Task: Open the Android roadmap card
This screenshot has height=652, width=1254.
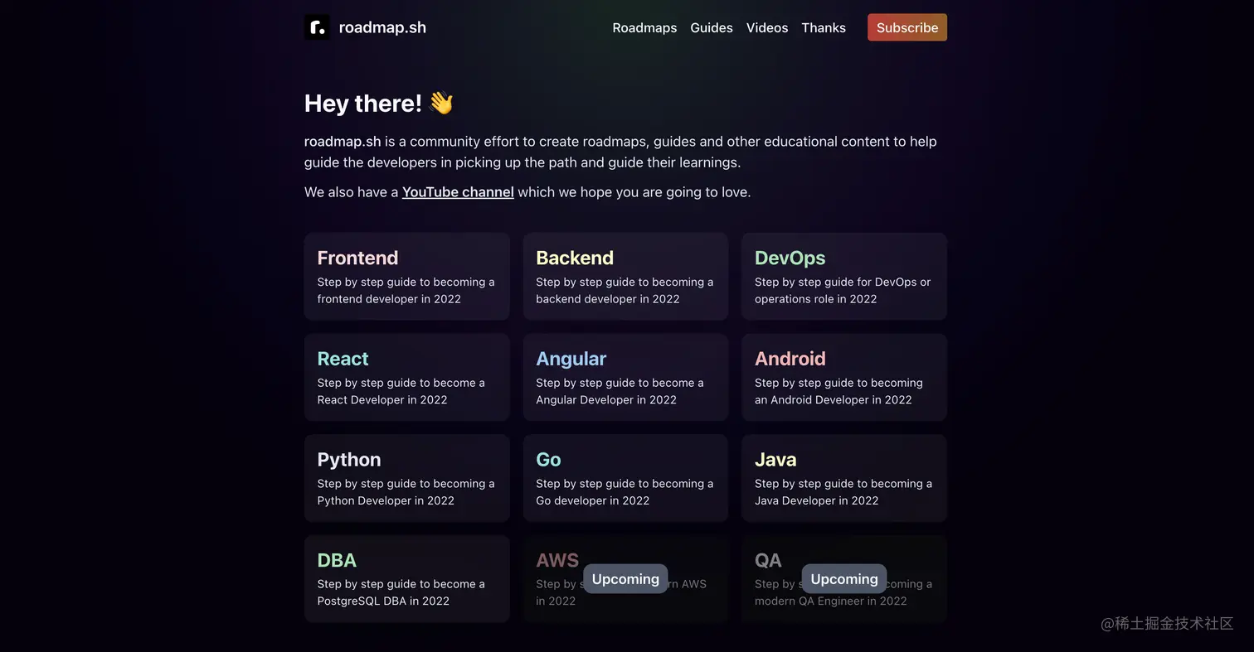Action: (844, 378)
